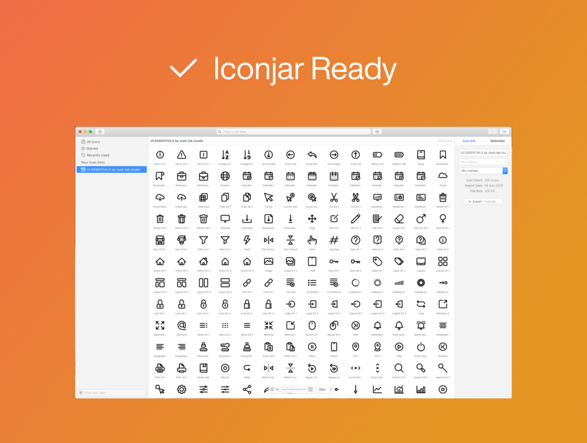Select the Keys Alt 1 icon
Screen dimensions: 587x443
(334, 261)
